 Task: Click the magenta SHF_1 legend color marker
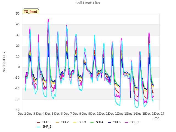(x=127, y=123)
